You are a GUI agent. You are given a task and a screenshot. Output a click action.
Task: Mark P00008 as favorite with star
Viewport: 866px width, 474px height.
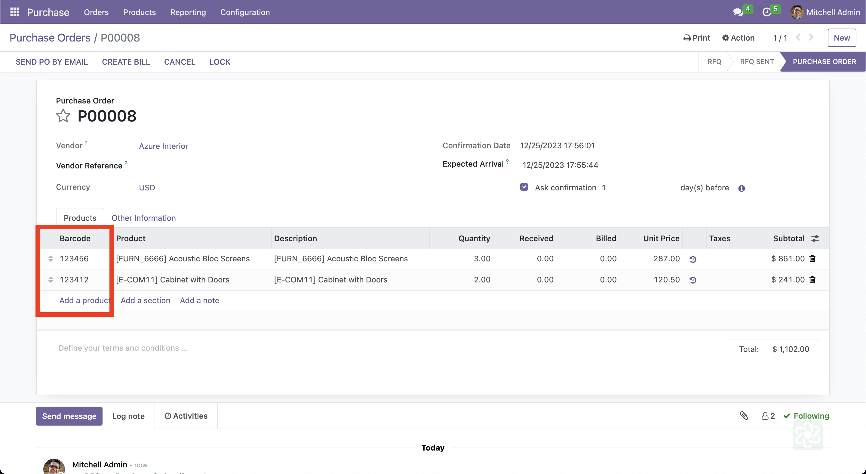click(x=63, y=116)
